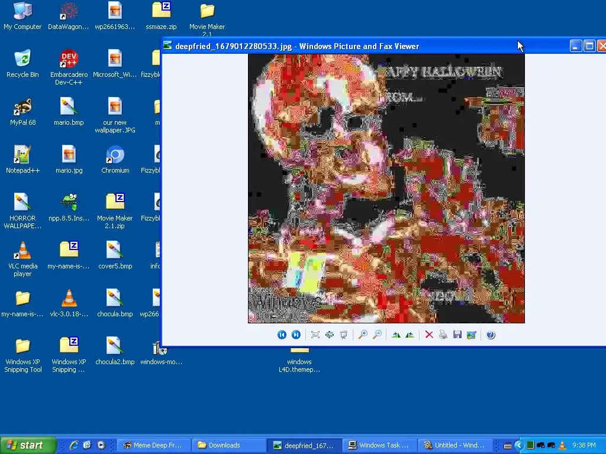The width and height of the screenshot is (606, 454).
Task: Click the green Task Manager CPU tray icon
Action: (x=531, y=445)
